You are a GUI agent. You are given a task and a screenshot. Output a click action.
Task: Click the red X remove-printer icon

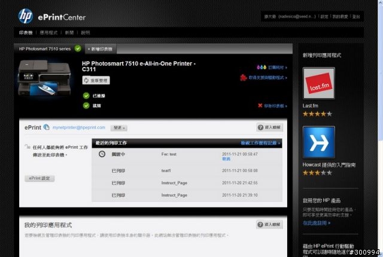(260, 105)
